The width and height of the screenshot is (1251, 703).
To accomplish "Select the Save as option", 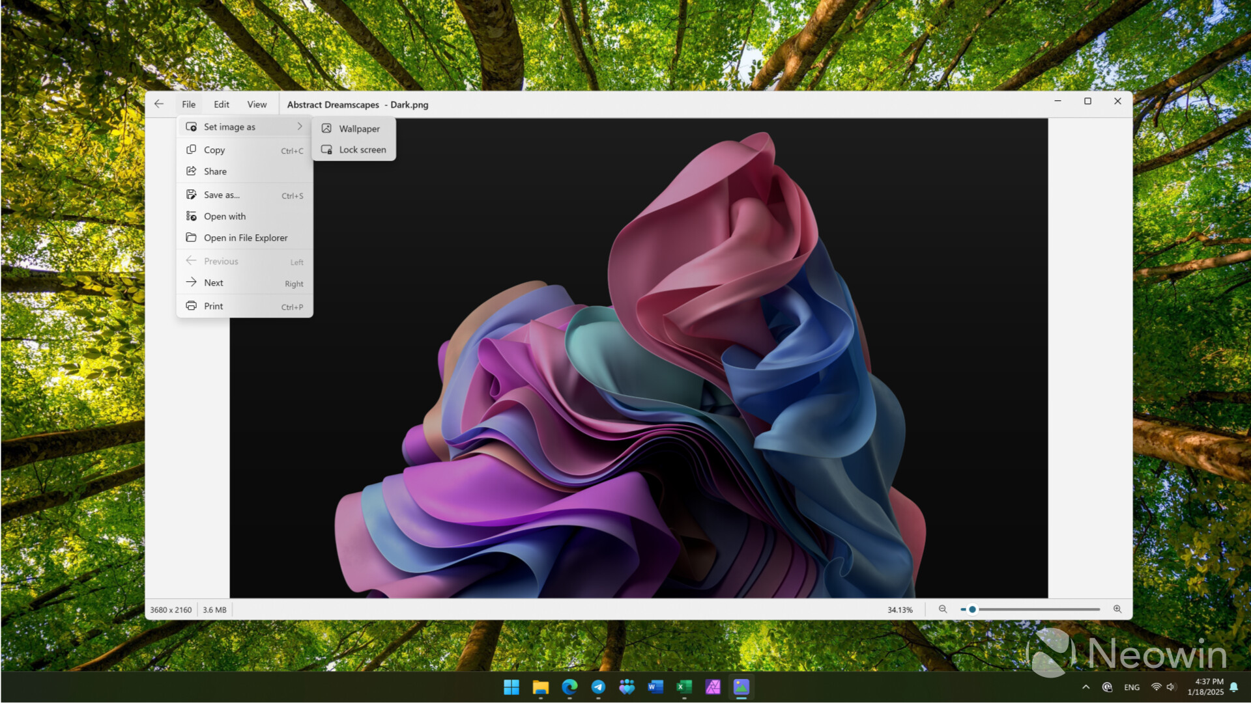I will pos(221,194).
